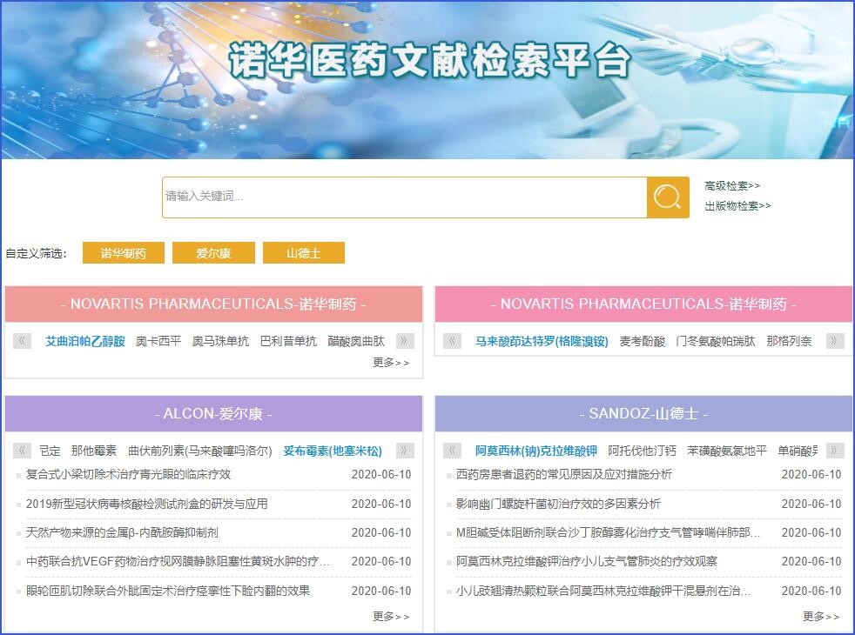Select the 那他霉素 tab in ALCON panel
Screen dimensions: 855x635
pyautogui.click(x=94, y=451)
